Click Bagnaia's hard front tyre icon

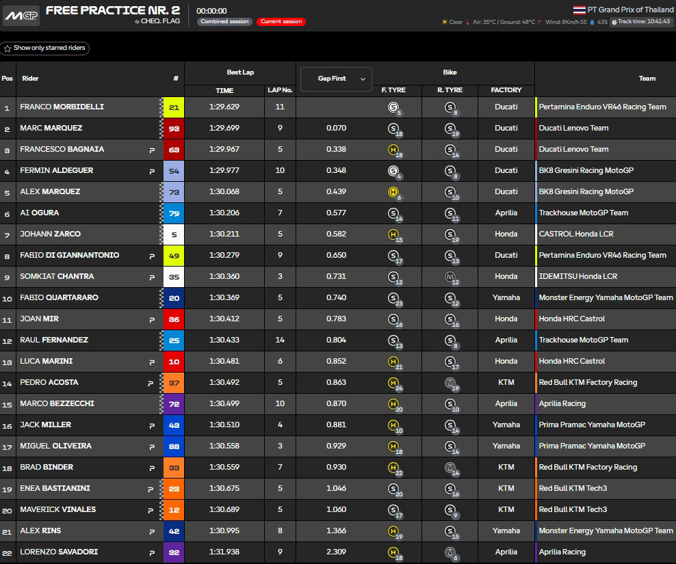point(393,150)
